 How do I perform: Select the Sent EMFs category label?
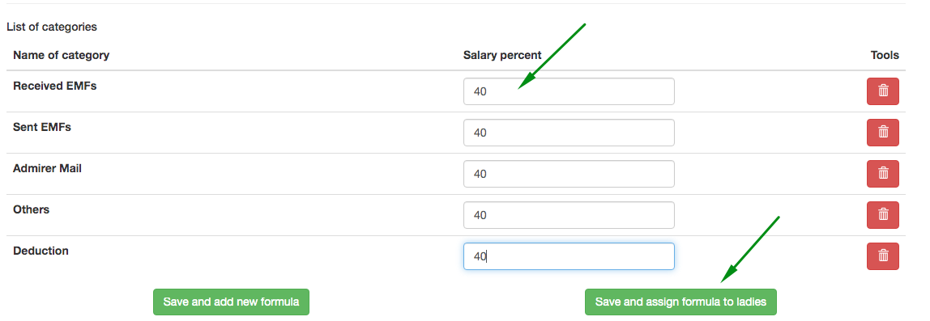tap(42, 127)
